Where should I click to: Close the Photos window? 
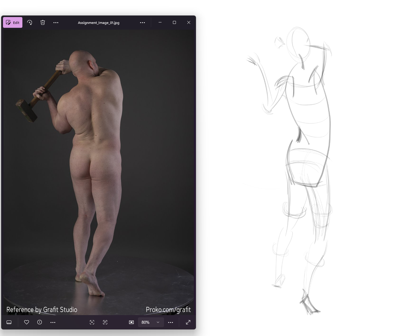point(189,22)
